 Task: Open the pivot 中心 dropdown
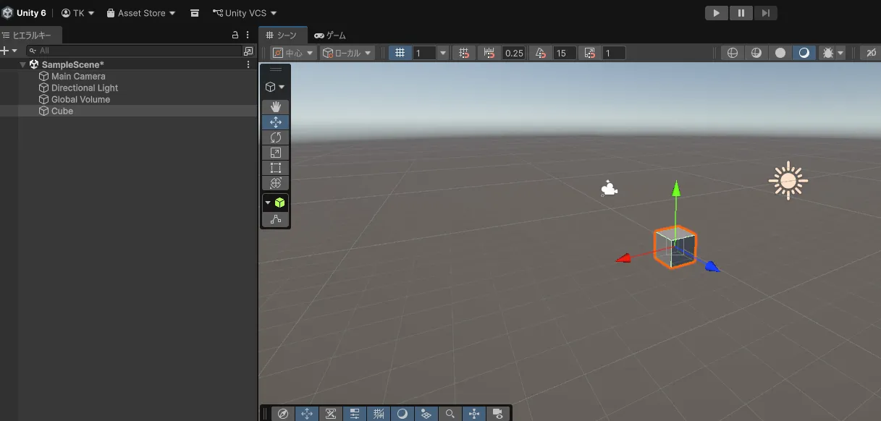coord(293,53)
